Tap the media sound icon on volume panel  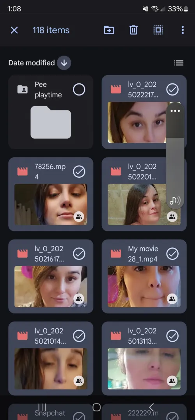click(175, 200)
